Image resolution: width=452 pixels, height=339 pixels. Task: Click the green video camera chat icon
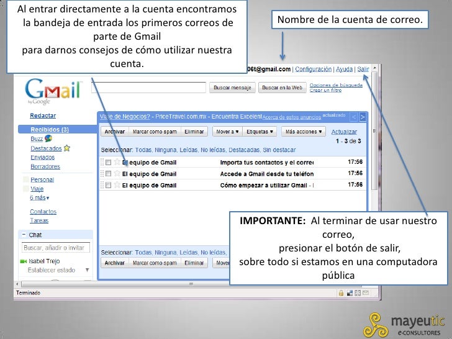click(x=24, y=261)
